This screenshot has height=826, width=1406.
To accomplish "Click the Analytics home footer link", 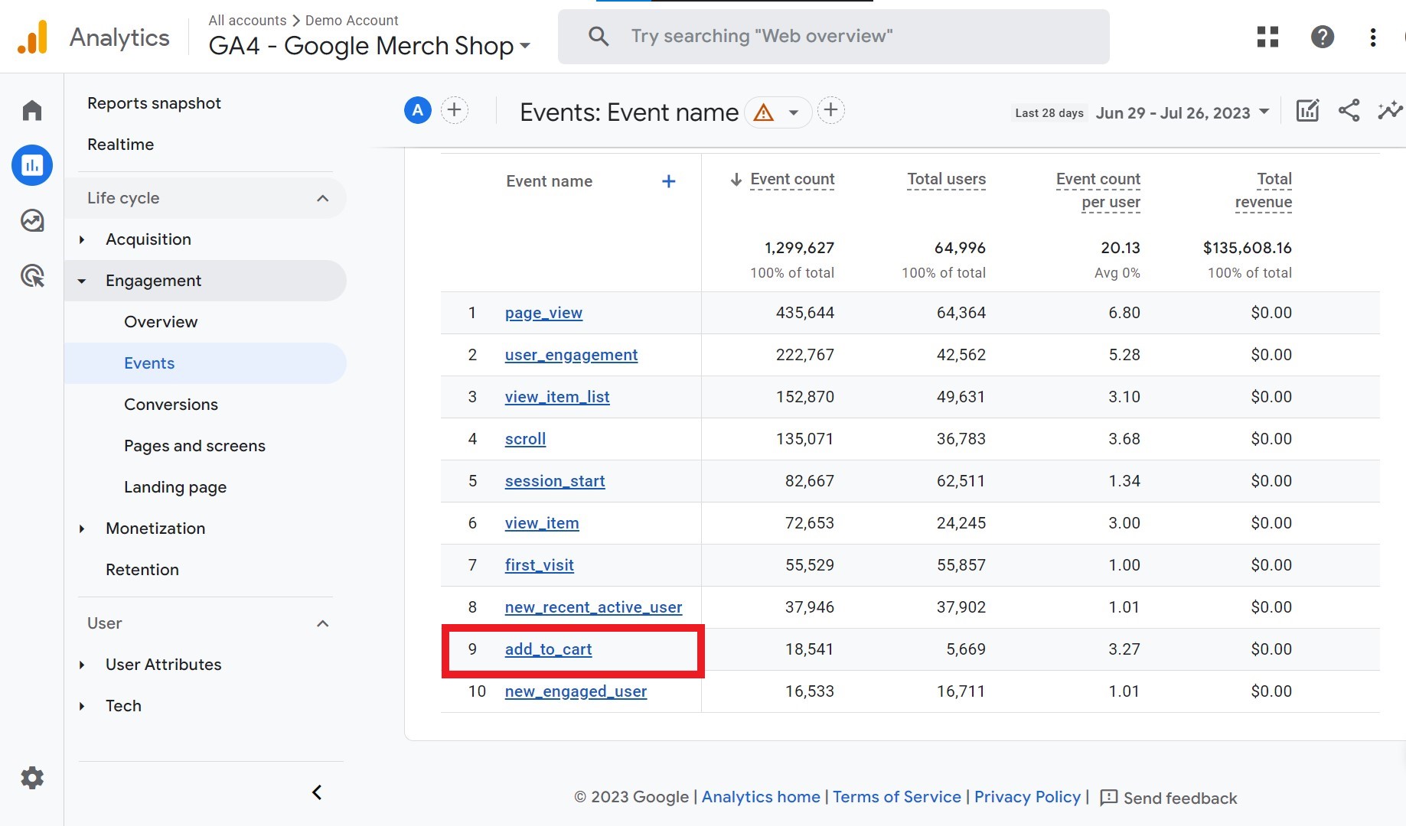I will point(761,797).
